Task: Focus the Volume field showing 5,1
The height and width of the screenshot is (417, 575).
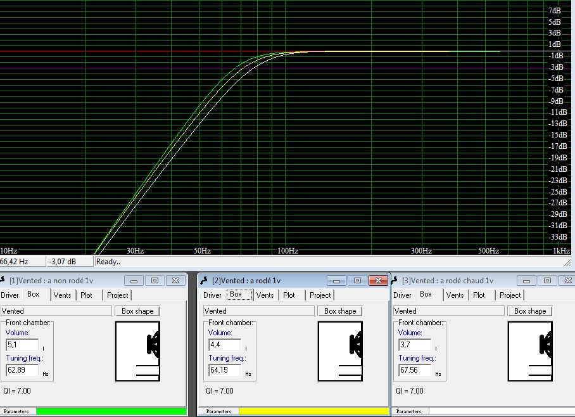Action: (22, 345)
